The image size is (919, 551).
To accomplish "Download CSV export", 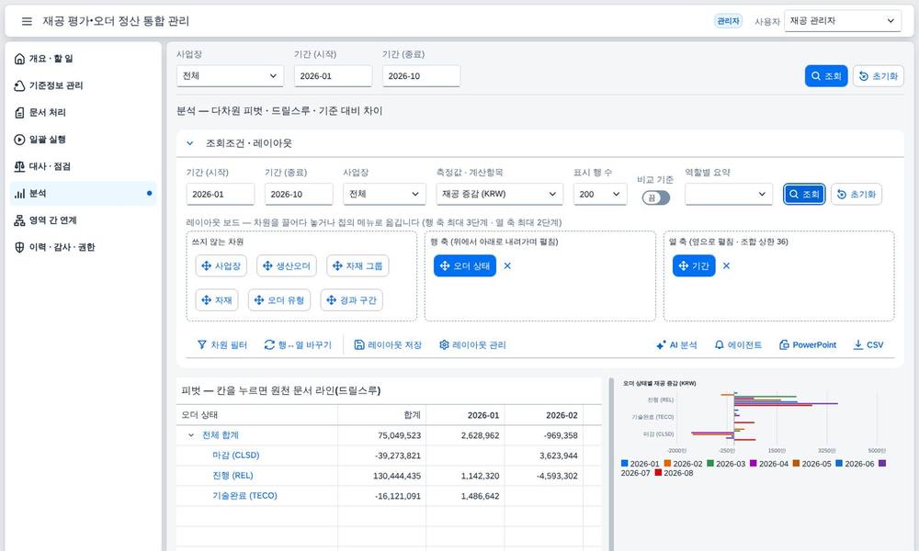I will [x=868, y=345].
